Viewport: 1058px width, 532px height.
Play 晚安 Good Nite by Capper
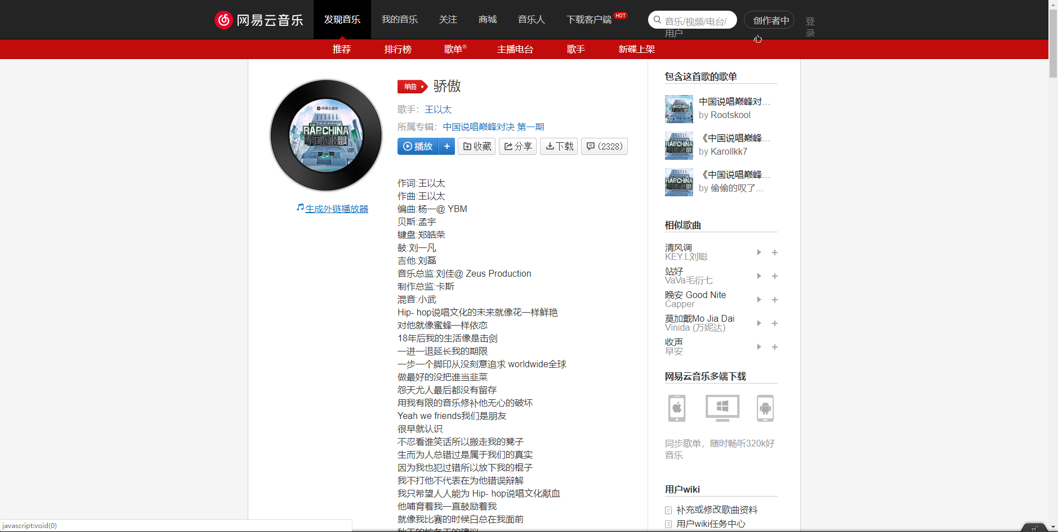tap(758, 300)
